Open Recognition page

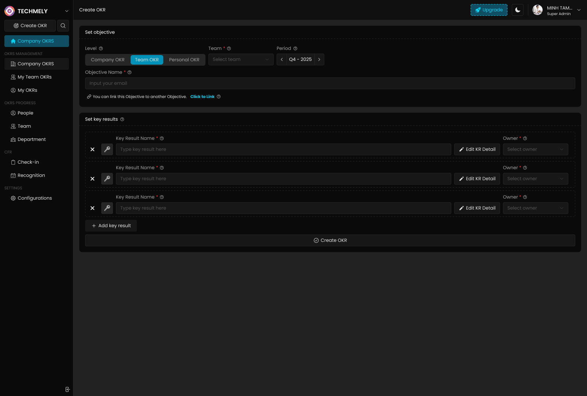coord(37,175)
